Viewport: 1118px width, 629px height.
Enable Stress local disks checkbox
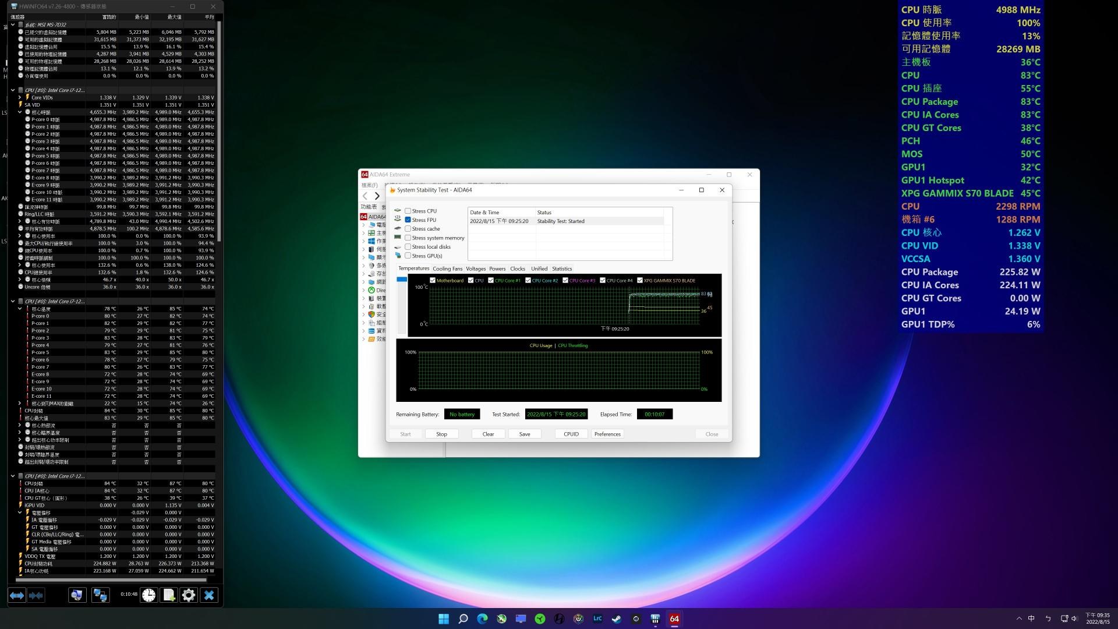pyautogui.click(x=408, y=247)
